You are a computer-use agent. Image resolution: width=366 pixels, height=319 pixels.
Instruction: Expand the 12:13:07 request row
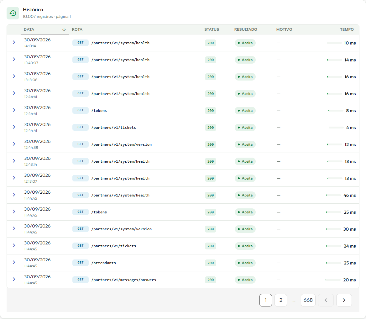point(14,178)
